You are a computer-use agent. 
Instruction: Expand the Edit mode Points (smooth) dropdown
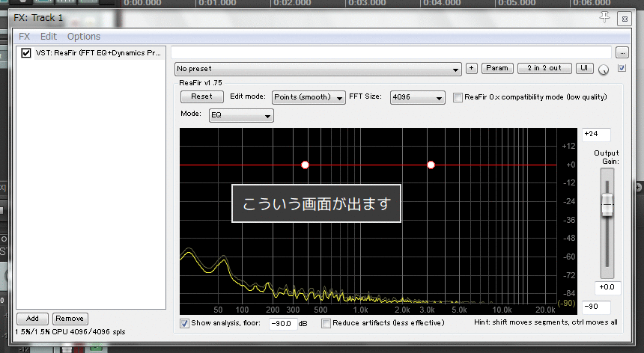[x=308, y=97]
